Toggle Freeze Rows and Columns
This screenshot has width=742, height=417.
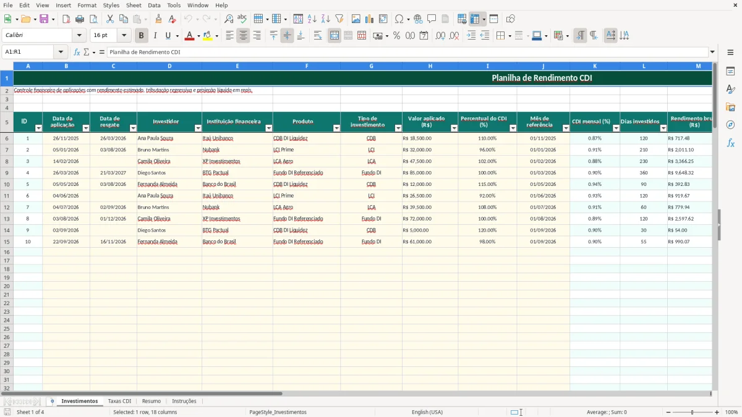pos(475,19)
